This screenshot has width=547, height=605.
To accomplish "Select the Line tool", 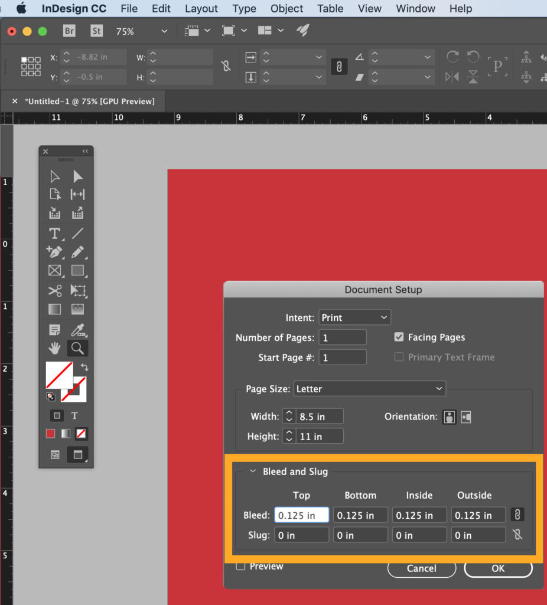I will tap(77, 233).
